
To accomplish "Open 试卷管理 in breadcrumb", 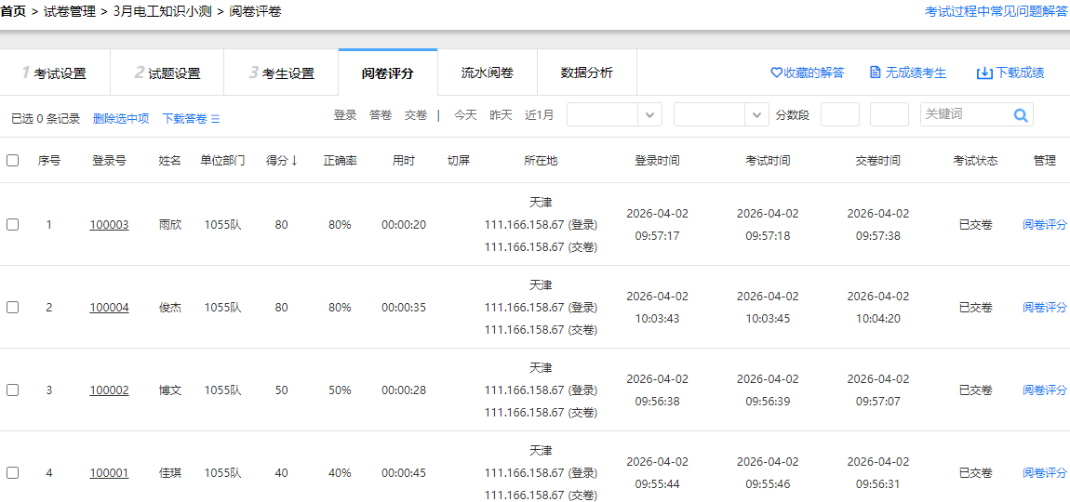I will 69,11.
